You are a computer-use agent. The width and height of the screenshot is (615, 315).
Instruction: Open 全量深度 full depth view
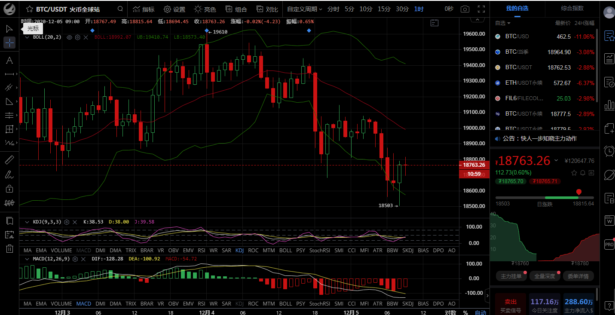[545, 276]
